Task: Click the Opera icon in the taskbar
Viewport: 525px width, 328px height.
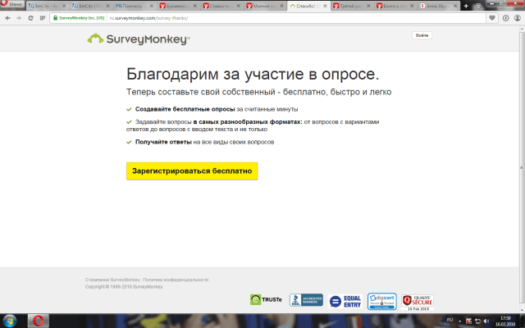Action: 37,319
